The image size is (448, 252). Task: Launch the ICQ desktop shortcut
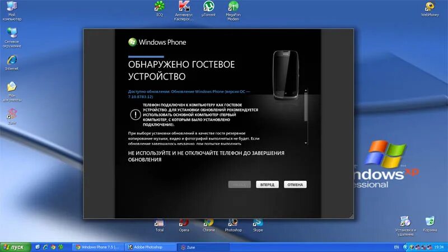click(x=160, y=8)
